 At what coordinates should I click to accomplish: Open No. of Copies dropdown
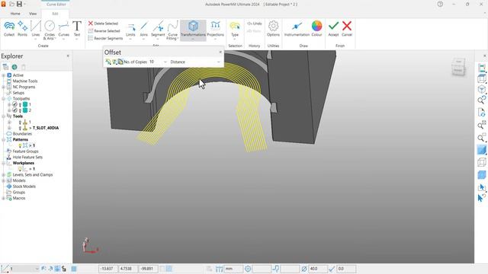[165, 62]
